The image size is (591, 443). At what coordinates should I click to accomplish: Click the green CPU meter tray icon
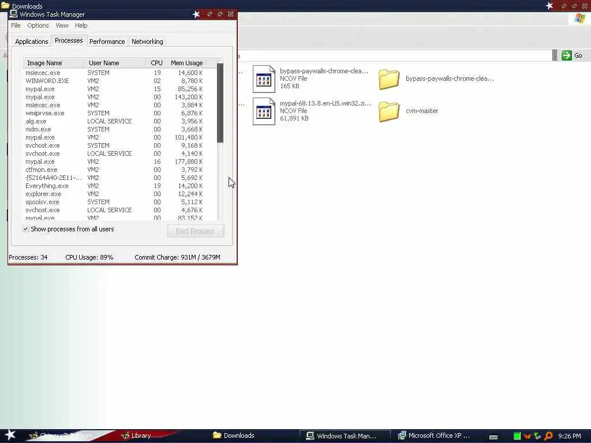click(x=517, y=436)
